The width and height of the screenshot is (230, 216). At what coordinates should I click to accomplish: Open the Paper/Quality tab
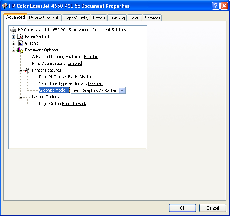pos(76,18)
